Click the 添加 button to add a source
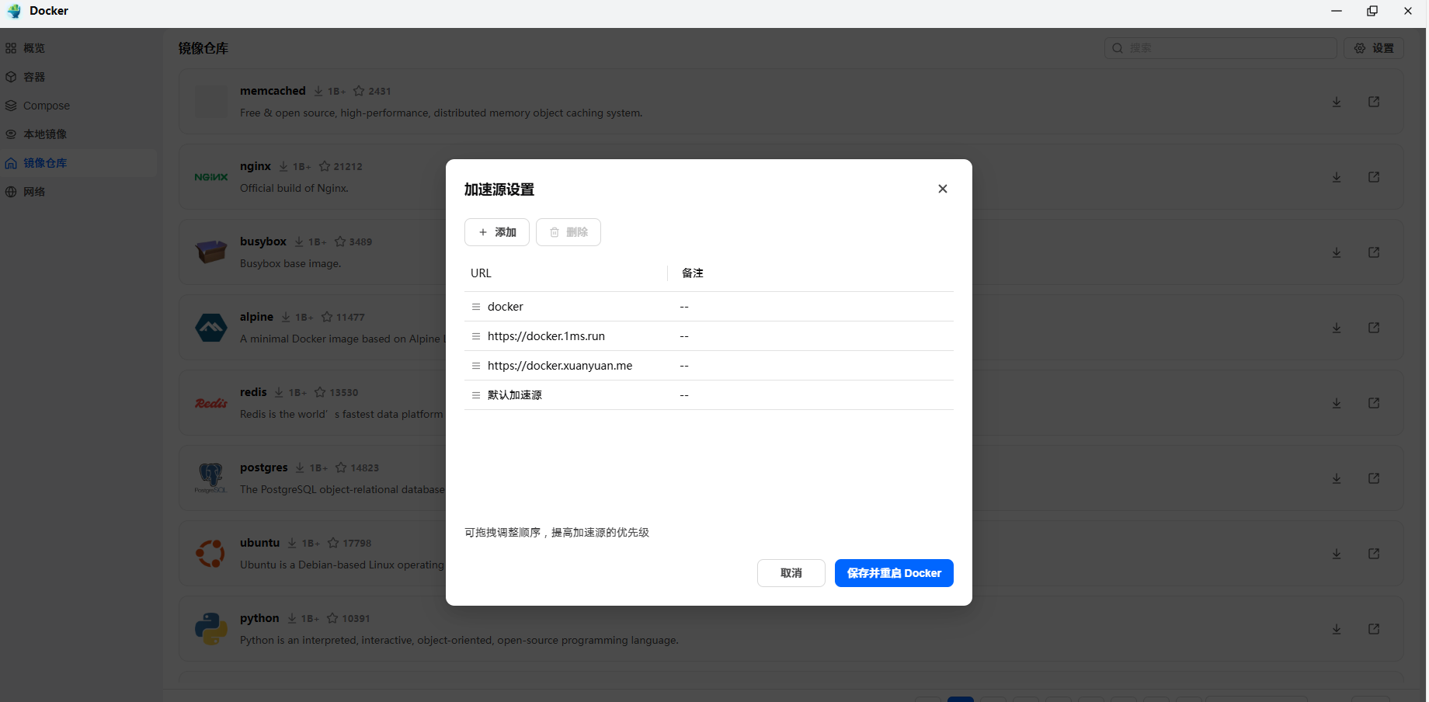The width and height of the screenshot is (1429, 702). 497,232
